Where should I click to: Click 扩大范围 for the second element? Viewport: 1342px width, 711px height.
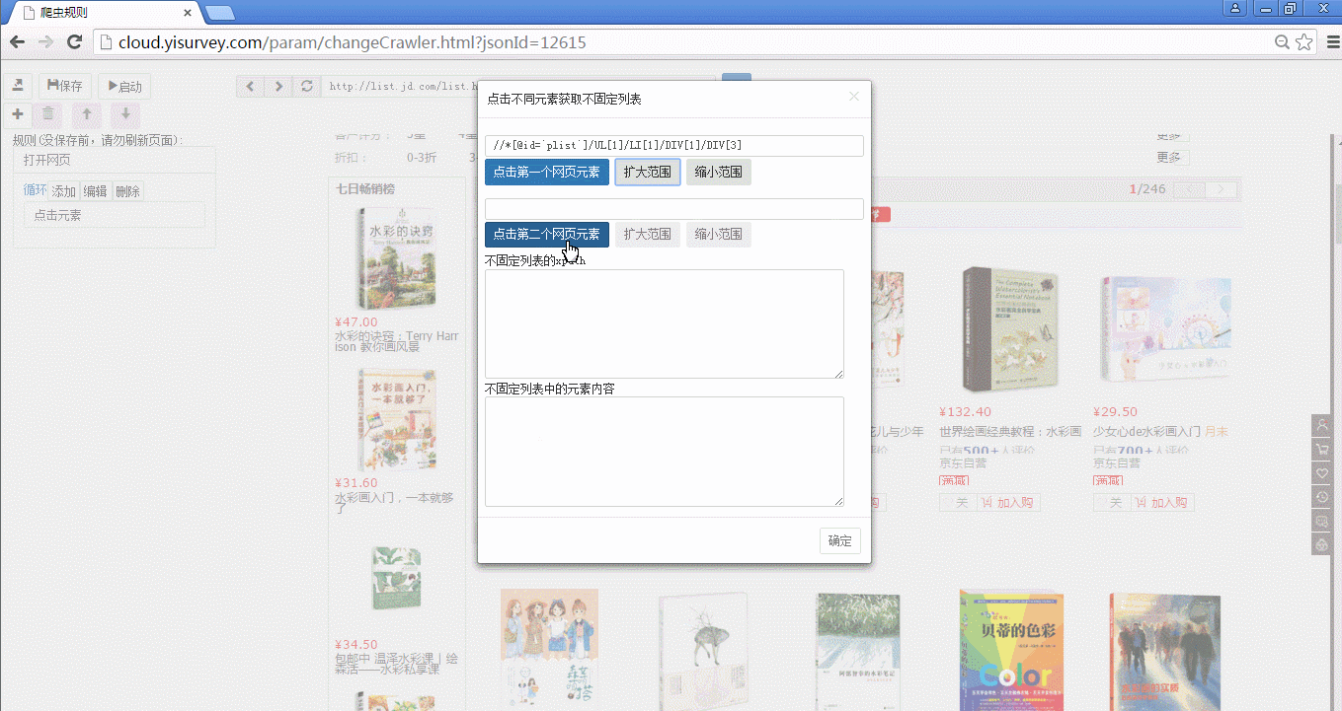(648, 235)
